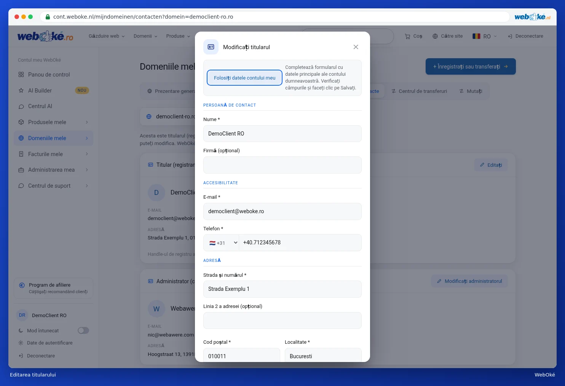Open Centrul AI chat icon

click(x=21, y=107)
